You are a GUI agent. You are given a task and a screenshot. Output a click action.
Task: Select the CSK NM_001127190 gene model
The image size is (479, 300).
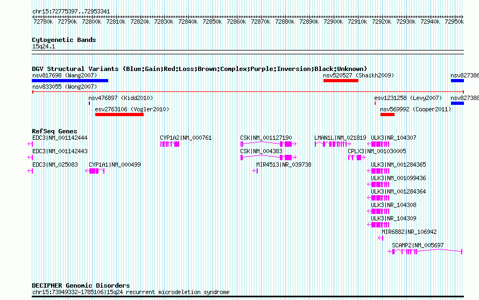269,144
